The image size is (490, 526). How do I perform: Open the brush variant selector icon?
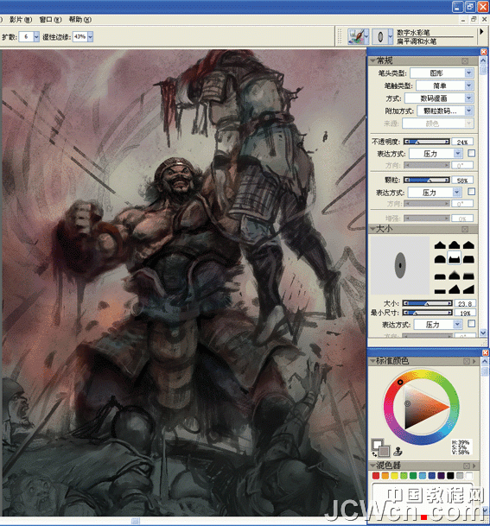coord(382,36)
